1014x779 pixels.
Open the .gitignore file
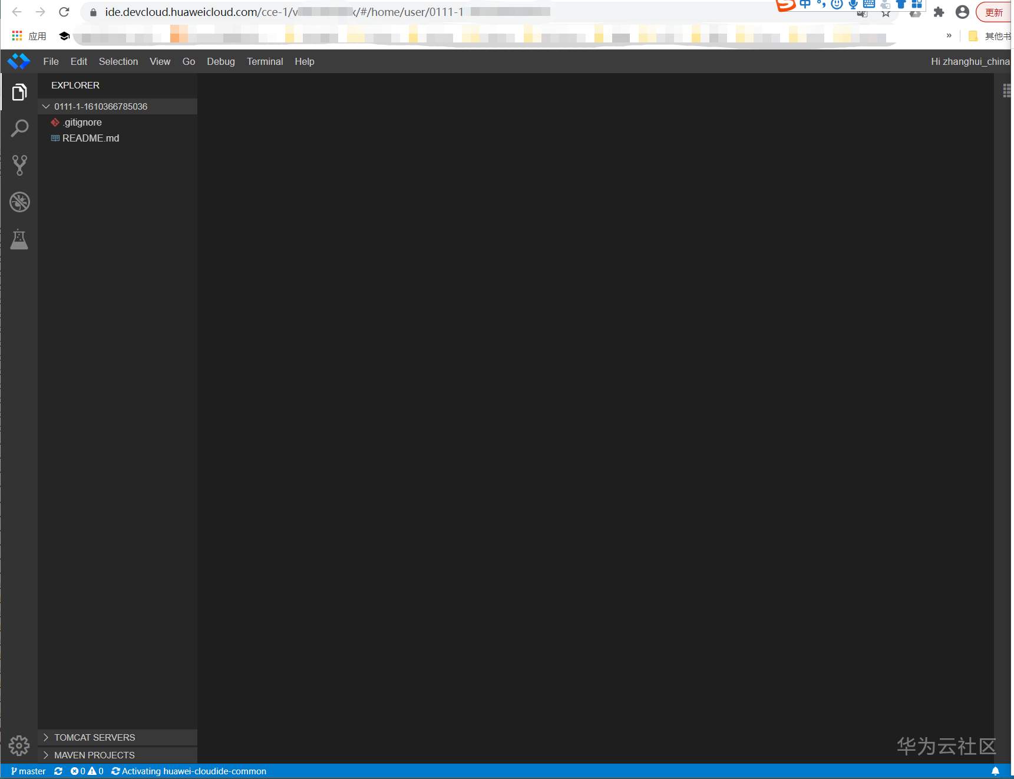tap(118, 122)
